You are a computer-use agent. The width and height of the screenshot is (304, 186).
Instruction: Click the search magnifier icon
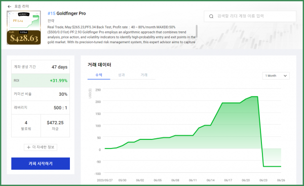[211, 16]
